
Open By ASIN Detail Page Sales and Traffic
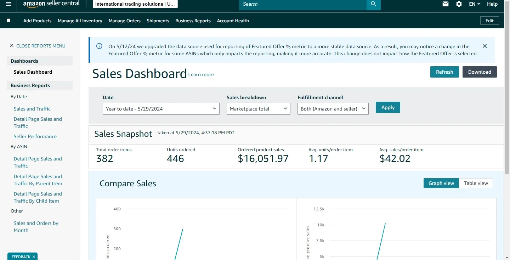coord(38,162)
